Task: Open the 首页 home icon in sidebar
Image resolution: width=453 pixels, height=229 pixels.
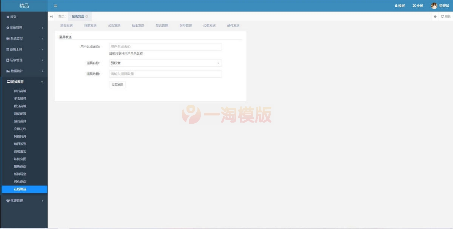Action: [8, 16]
